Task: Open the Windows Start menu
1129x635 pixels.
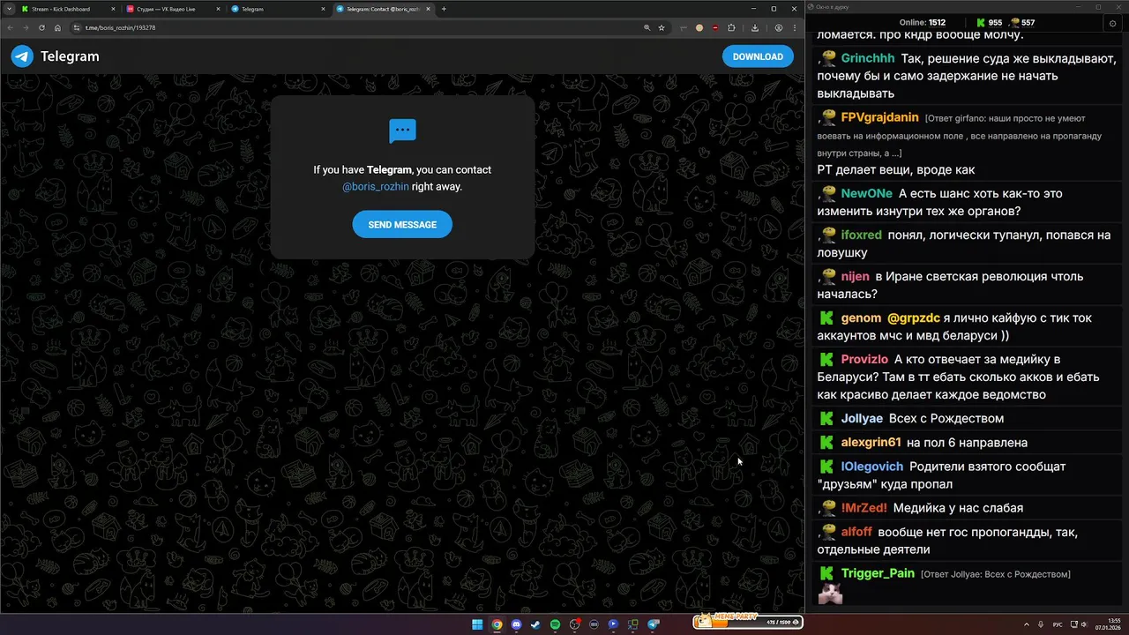Action: (x=477, y=624)
